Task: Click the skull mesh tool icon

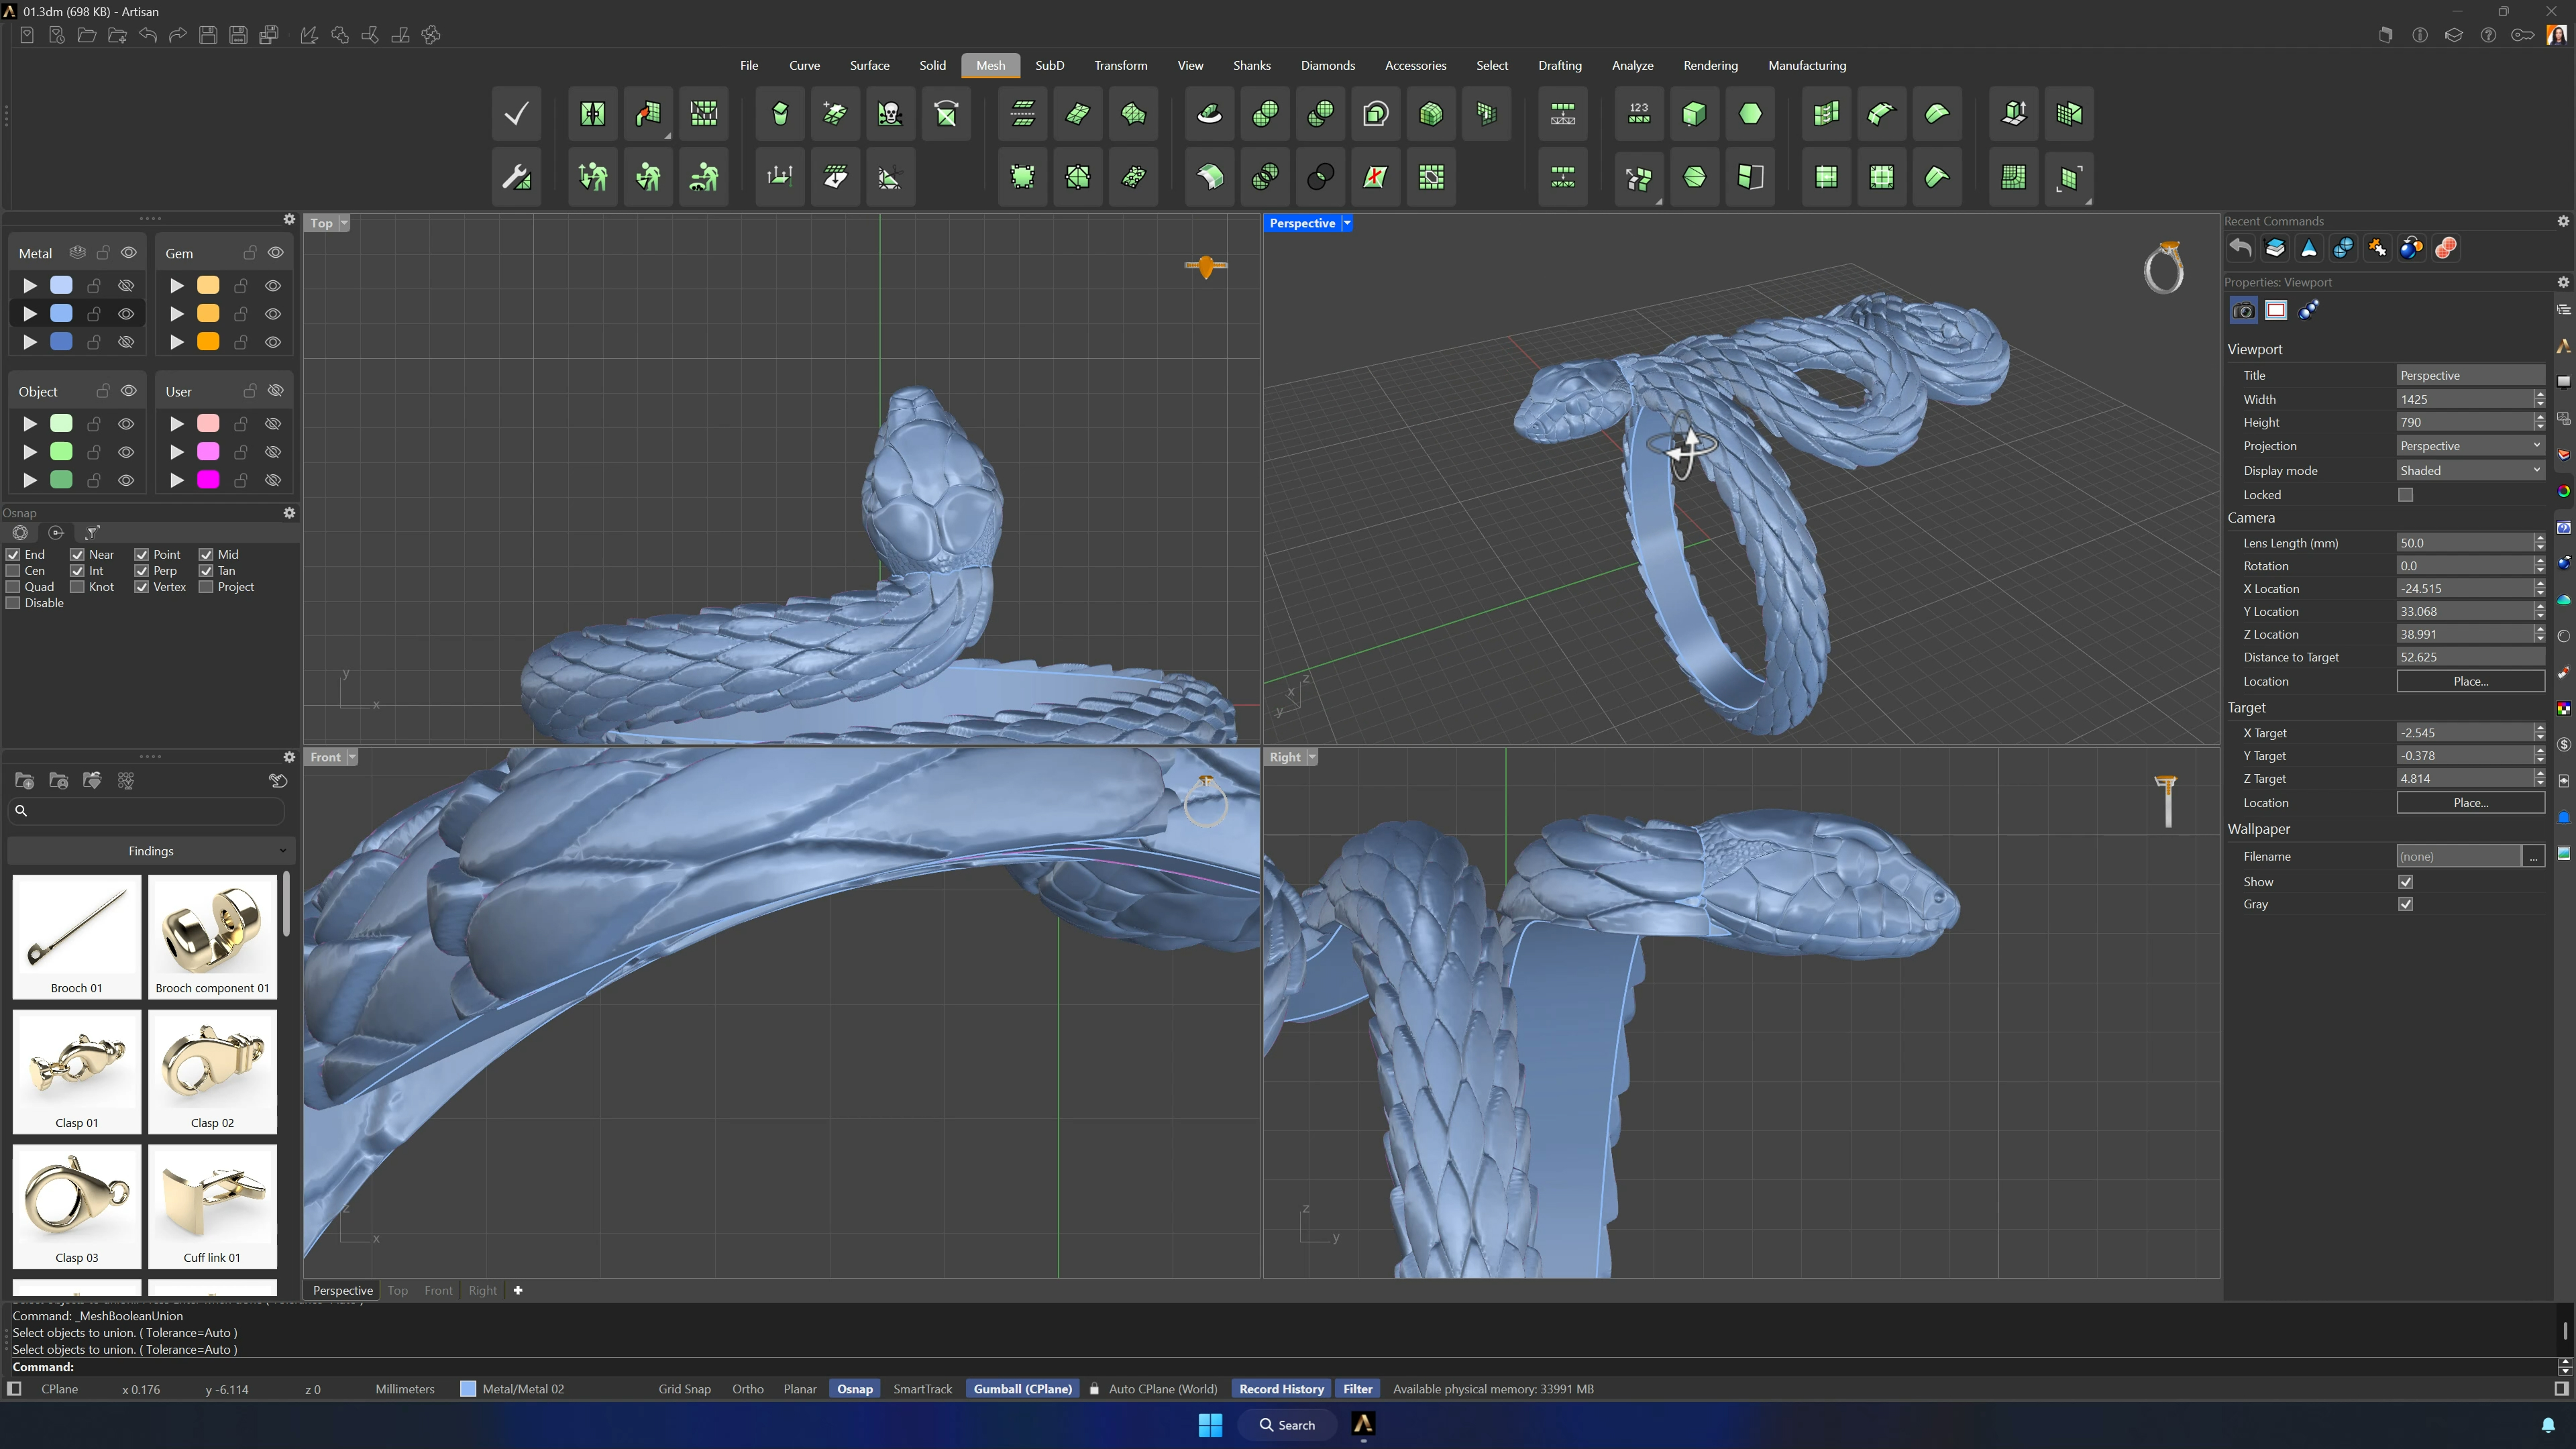Action: 889,114
